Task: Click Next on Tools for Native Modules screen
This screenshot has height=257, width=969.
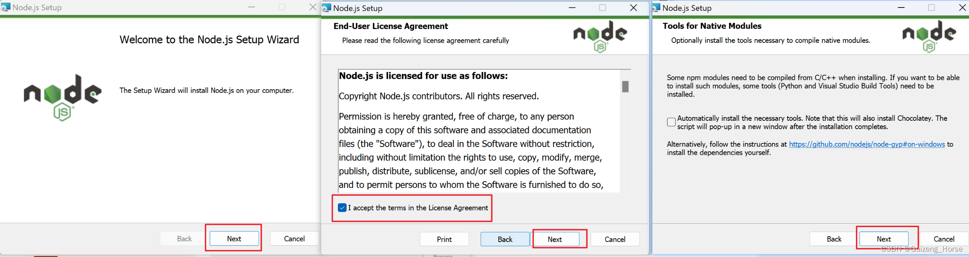Action: point(883,239)
